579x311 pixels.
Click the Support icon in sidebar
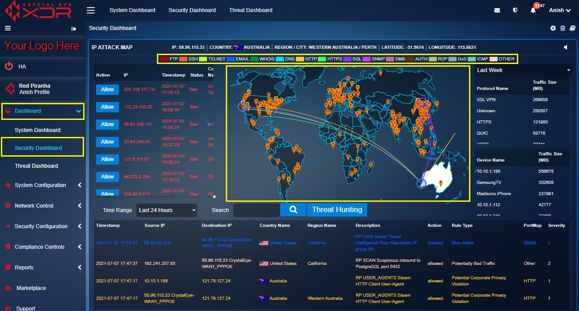7,308
